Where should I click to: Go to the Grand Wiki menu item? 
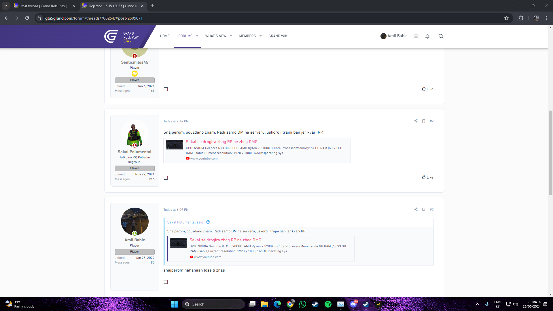point(278,36)
